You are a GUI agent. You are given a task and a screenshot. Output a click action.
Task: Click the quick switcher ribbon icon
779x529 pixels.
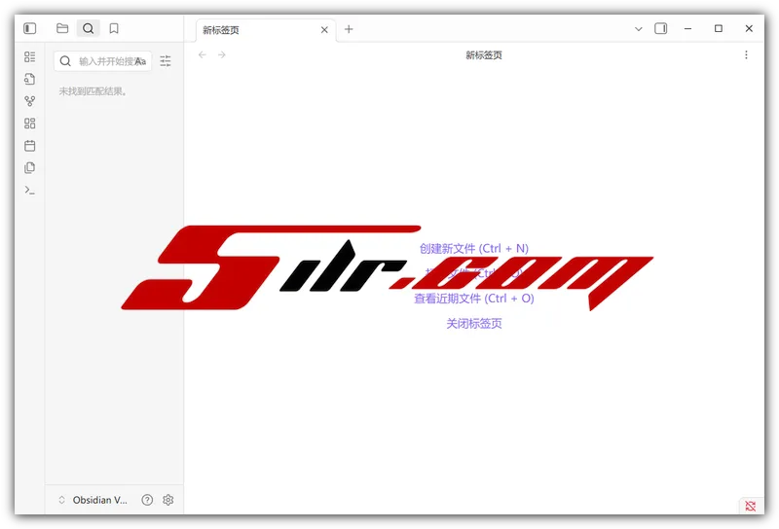[x=30, y=56]
